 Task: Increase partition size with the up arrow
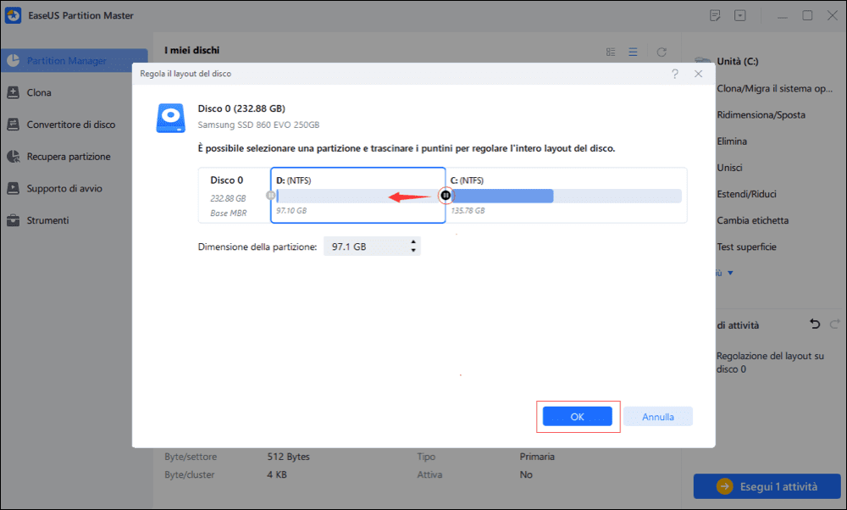413,242
